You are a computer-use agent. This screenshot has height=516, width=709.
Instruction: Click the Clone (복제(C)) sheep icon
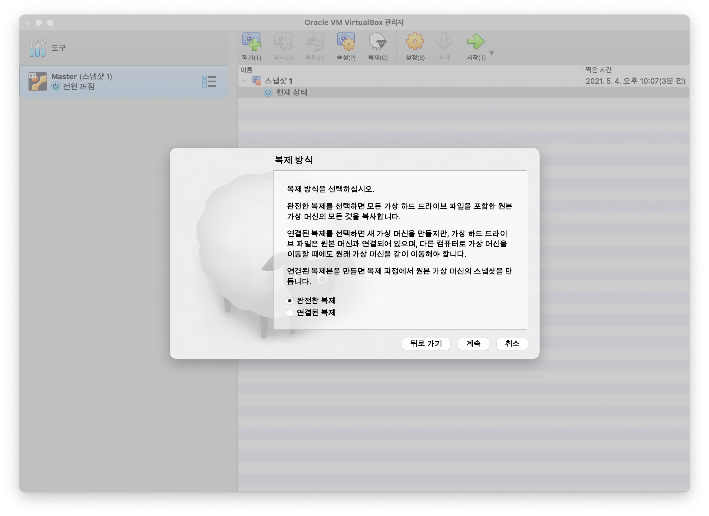[x=378, y=42]
